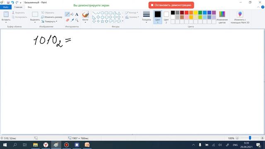Expand the shapes gallery more arrow
The image size is (265, 149).
coord(123,21)
